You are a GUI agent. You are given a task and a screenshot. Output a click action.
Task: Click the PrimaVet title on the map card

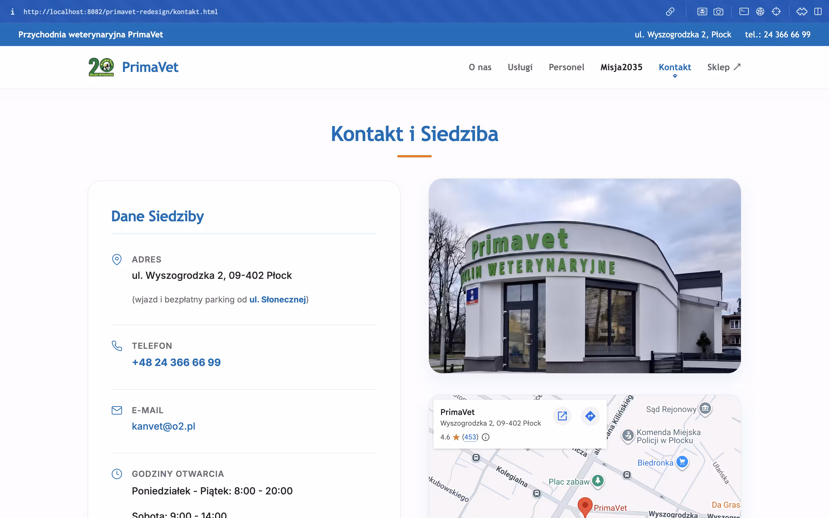coord(457,412)
